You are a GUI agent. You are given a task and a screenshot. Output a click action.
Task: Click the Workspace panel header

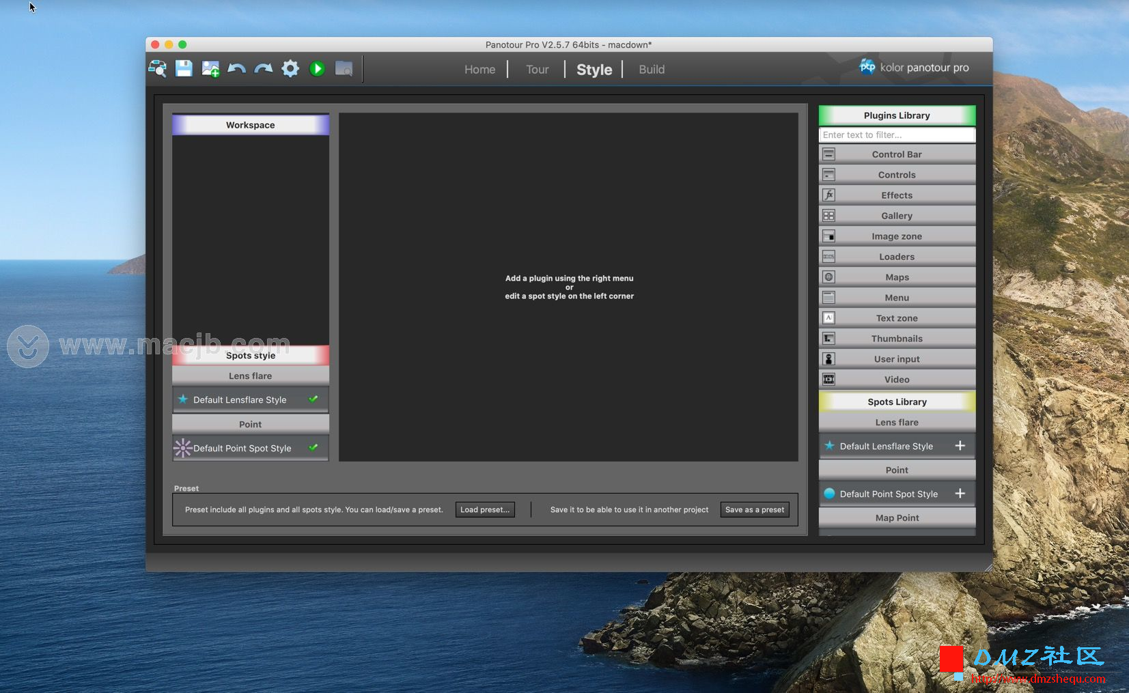click(251, 125)
